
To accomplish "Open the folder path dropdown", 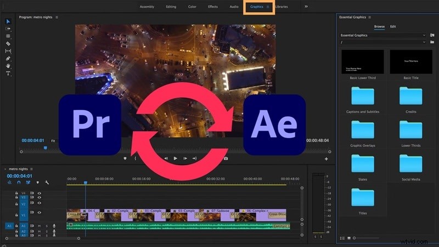I will coord(382,42).
